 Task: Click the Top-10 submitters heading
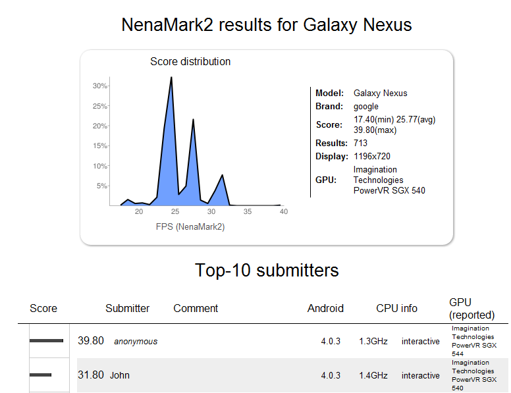267,270
